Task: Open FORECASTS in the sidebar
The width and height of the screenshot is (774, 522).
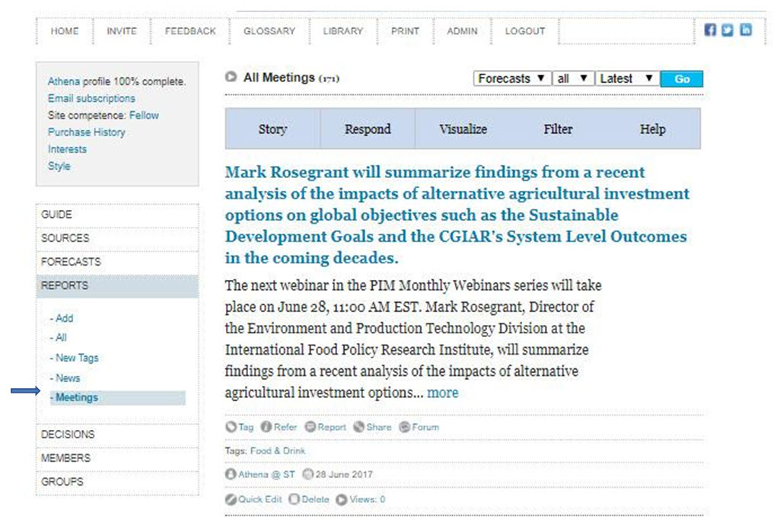Action: pos(117,262)
